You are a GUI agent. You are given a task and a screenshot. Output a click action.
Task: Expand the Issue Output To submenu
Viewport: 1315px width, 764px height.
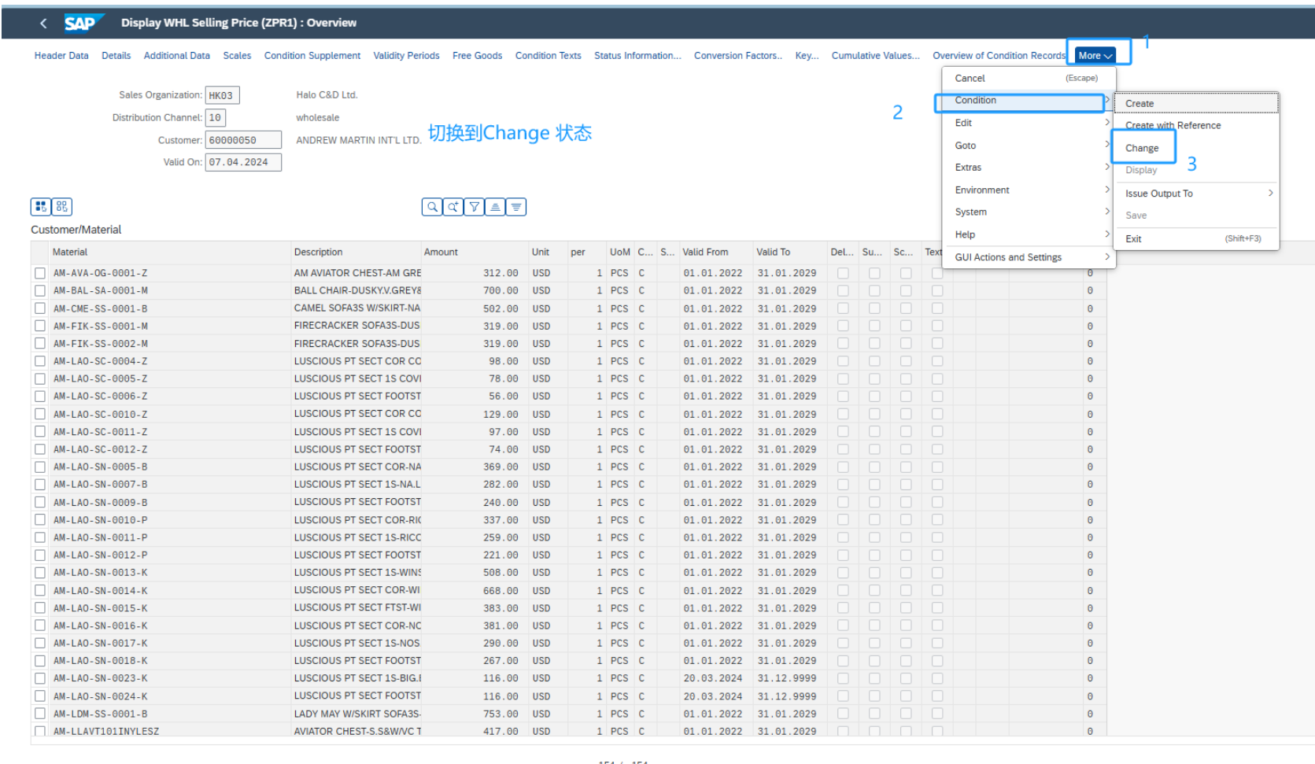tap(1159, 194)
